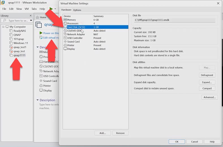Open the File menu

[4, 9]
